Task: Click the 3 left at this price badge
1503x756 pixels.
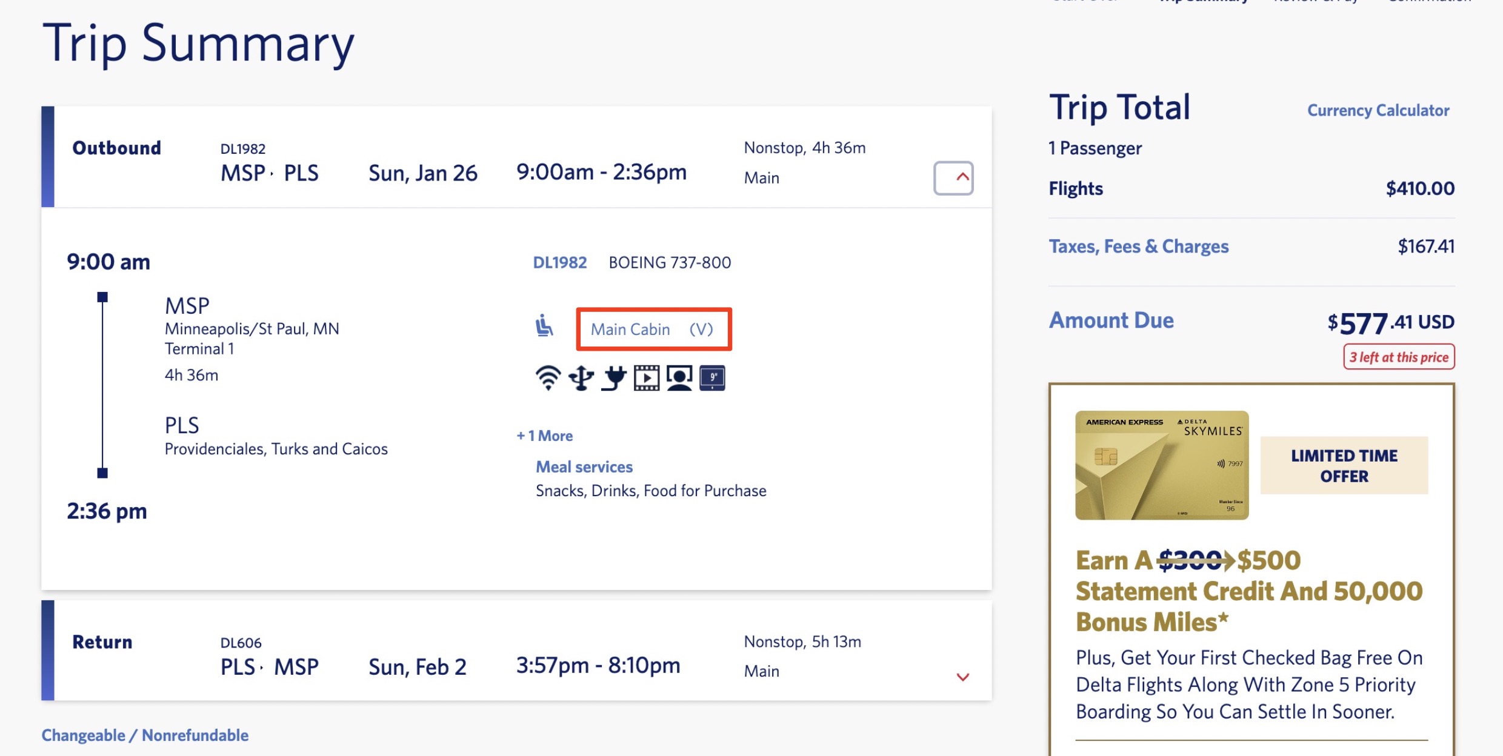Action: point(1399,357)
